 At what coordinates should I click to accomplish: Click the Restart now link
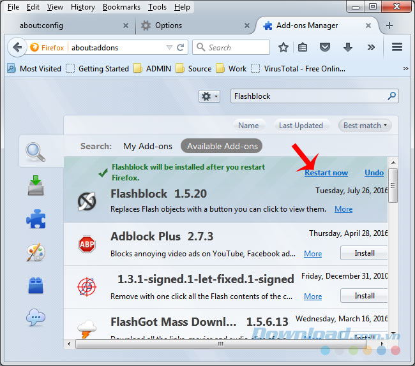click(326, 173)
